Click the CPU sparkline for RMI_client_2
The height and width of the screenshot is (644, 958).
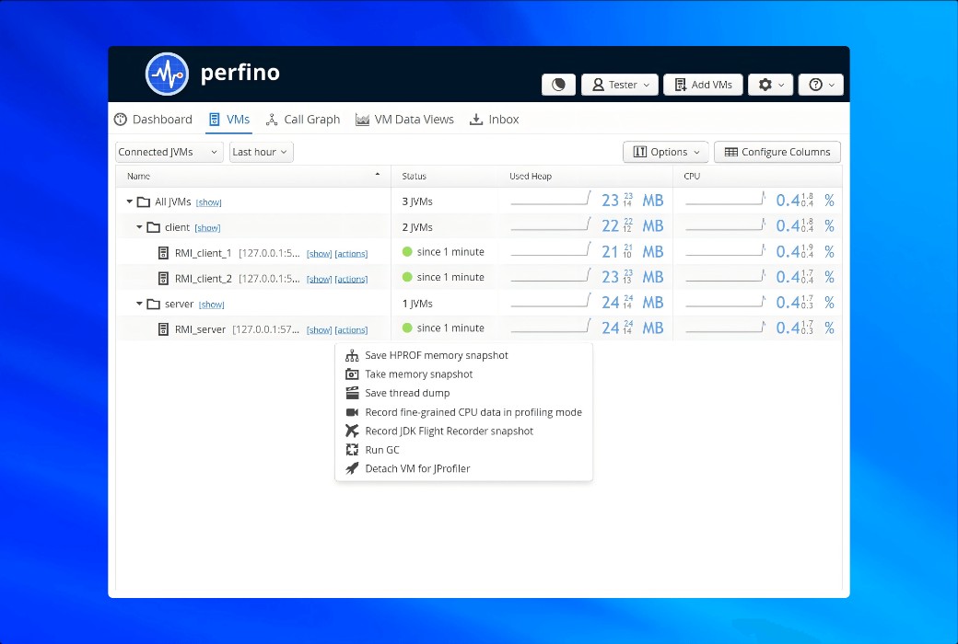pos(725,275)
